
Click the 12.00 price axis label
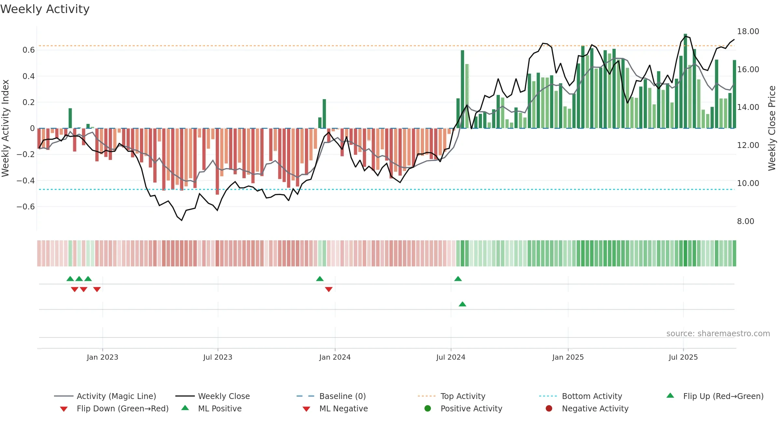pyautogui.click(x=748, y=145)
